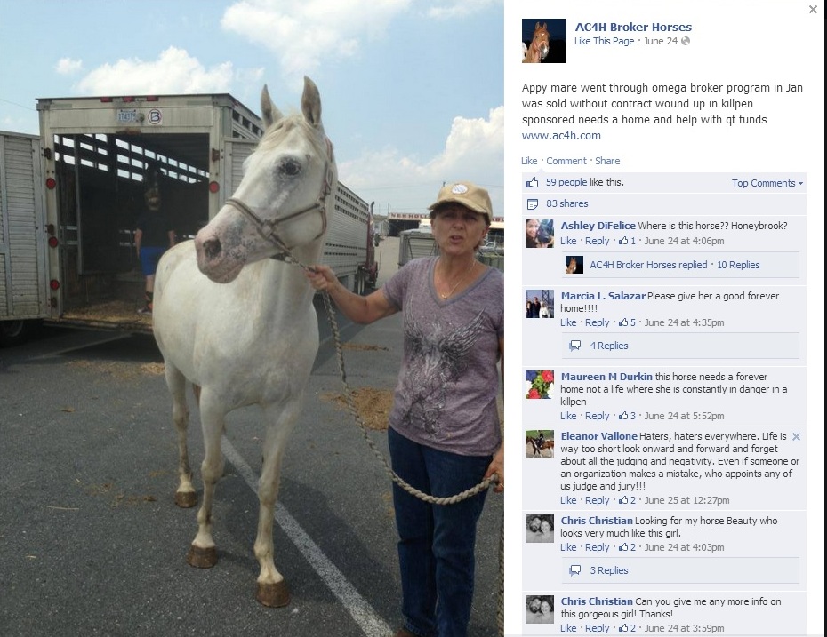
Task: Open Maureen M Durkin's profile name link
Action: 606,377
